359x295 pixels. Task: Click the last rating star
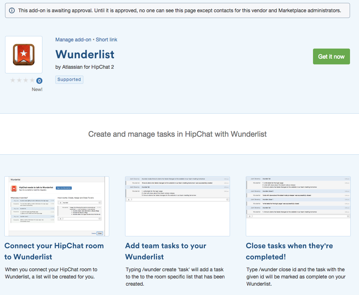point(32,81)
